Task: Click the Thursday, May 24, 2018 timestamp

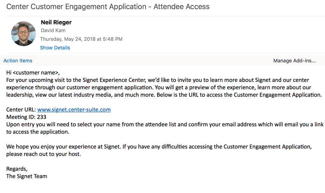Action: click(x=81, y=39)
